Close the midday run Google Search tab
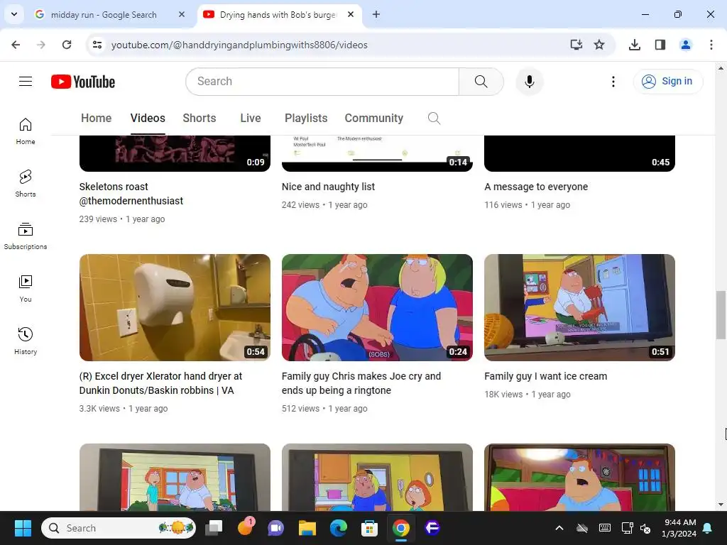Viewport: 727px width, 545px height. tap(182, 14)
